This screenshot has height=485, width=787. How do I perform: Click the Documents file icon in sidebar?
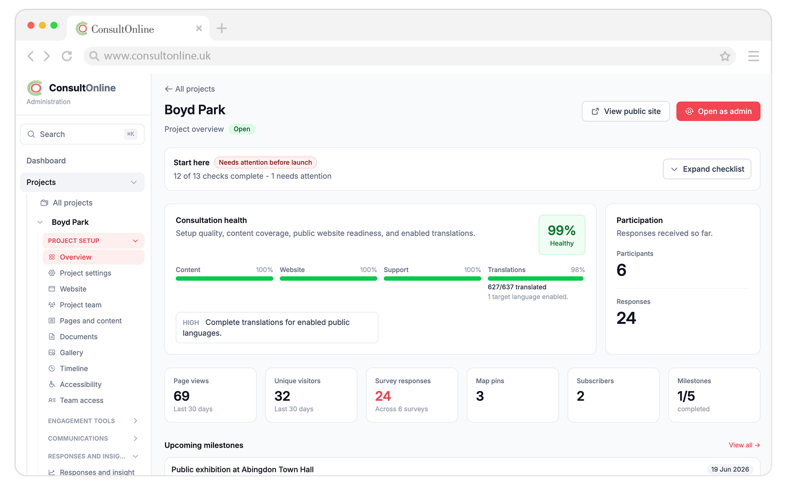[x=52, y=336]
